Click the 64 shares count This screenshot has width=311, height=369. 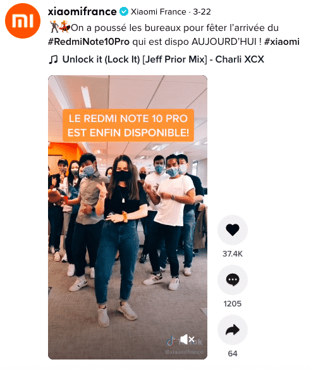[x=233, y=353]
